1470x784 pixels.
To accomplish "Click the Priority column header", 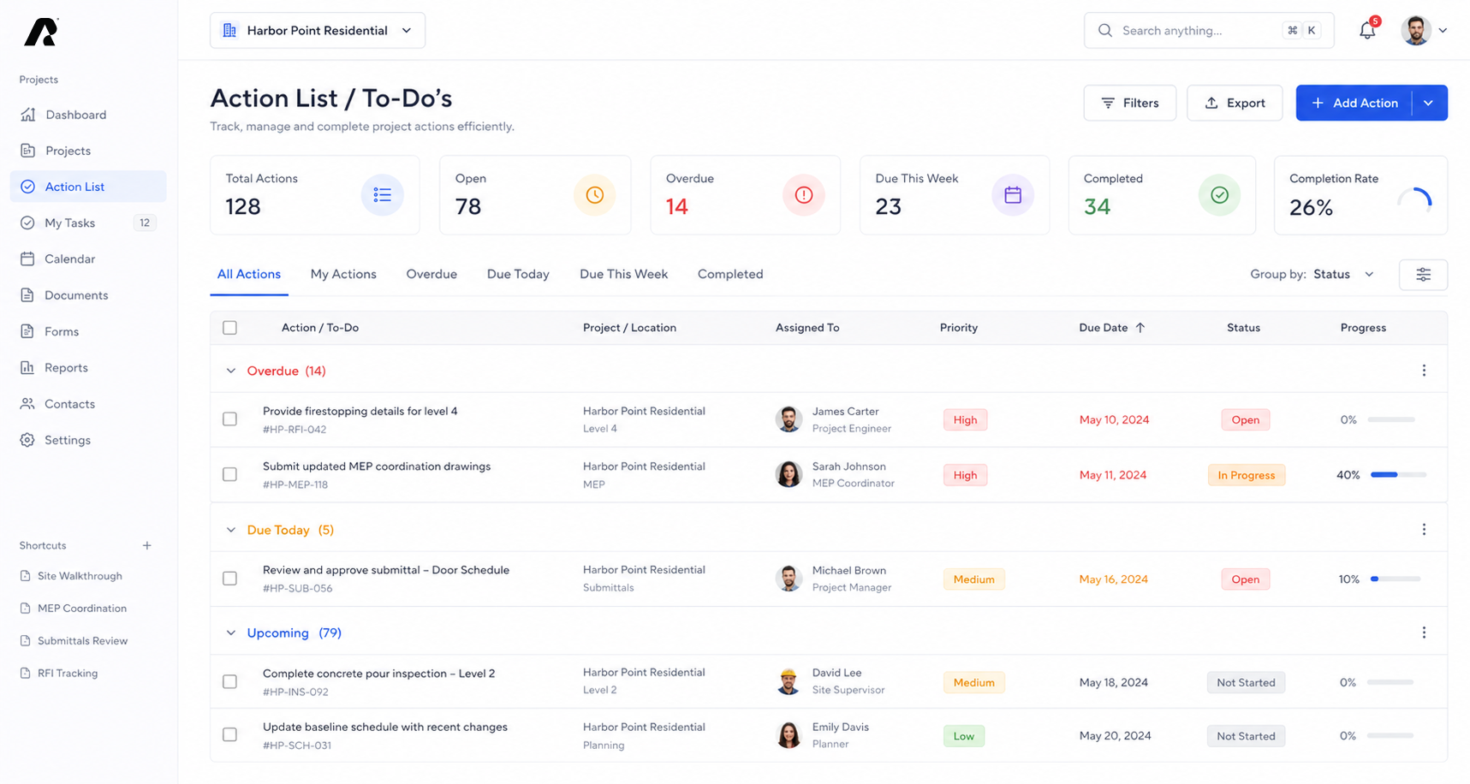I will [x=959, y=328].
